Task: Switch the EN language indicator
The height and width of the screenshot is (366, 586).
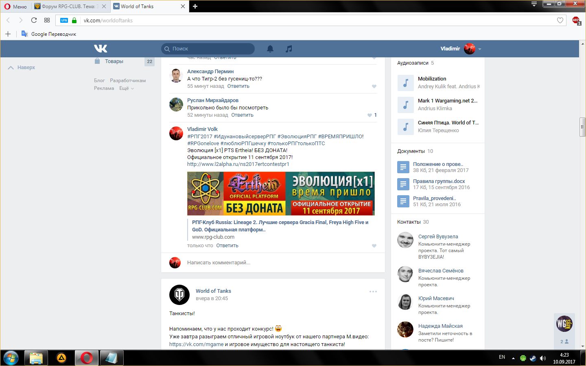Action: pyautogui.click(x=502, y=357)
